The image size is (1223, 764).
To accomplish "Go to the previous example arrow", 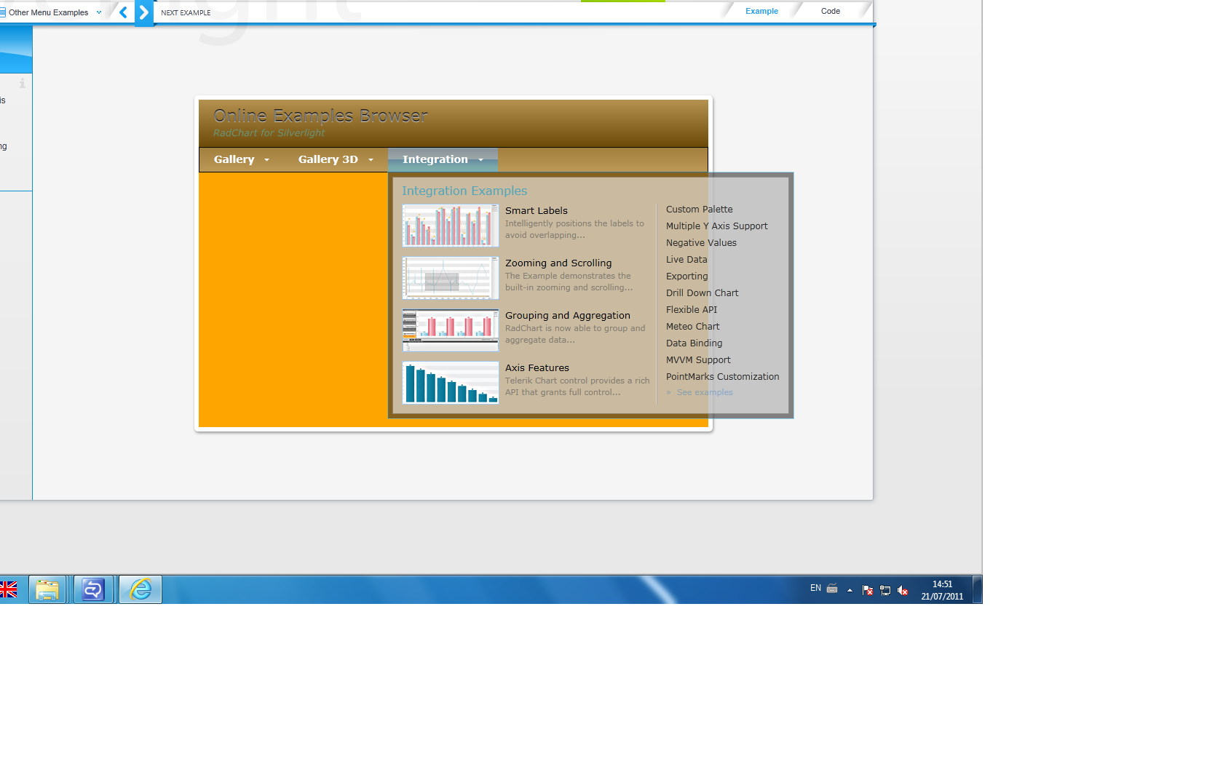I will coord(123,12).
